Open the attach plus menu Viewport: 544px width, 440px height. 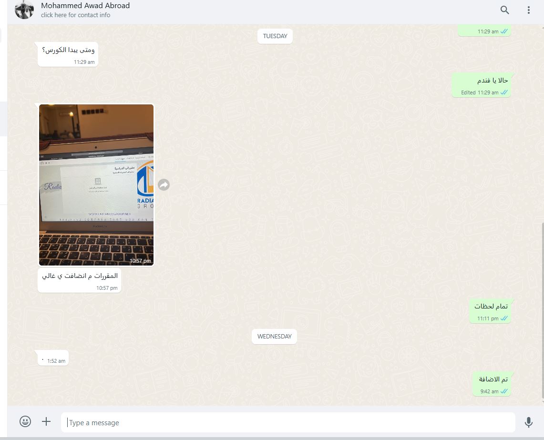(x=46, y=421)
